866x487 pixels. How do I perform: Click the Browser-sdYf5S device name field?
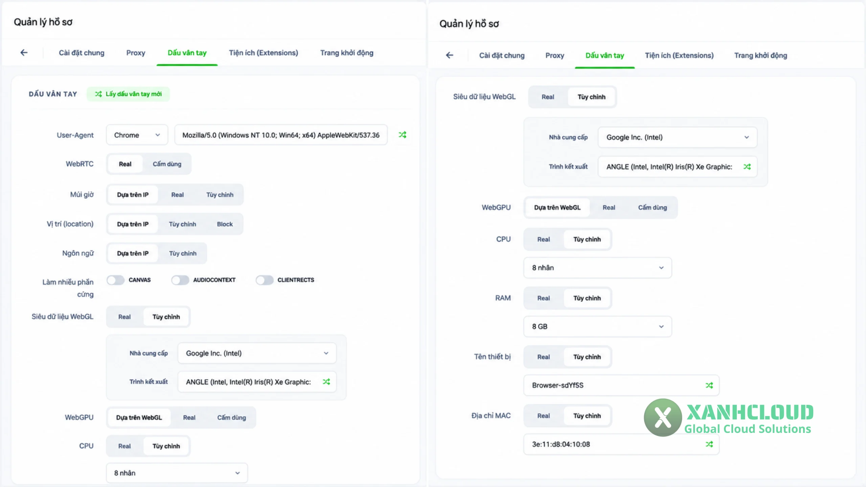621,385
